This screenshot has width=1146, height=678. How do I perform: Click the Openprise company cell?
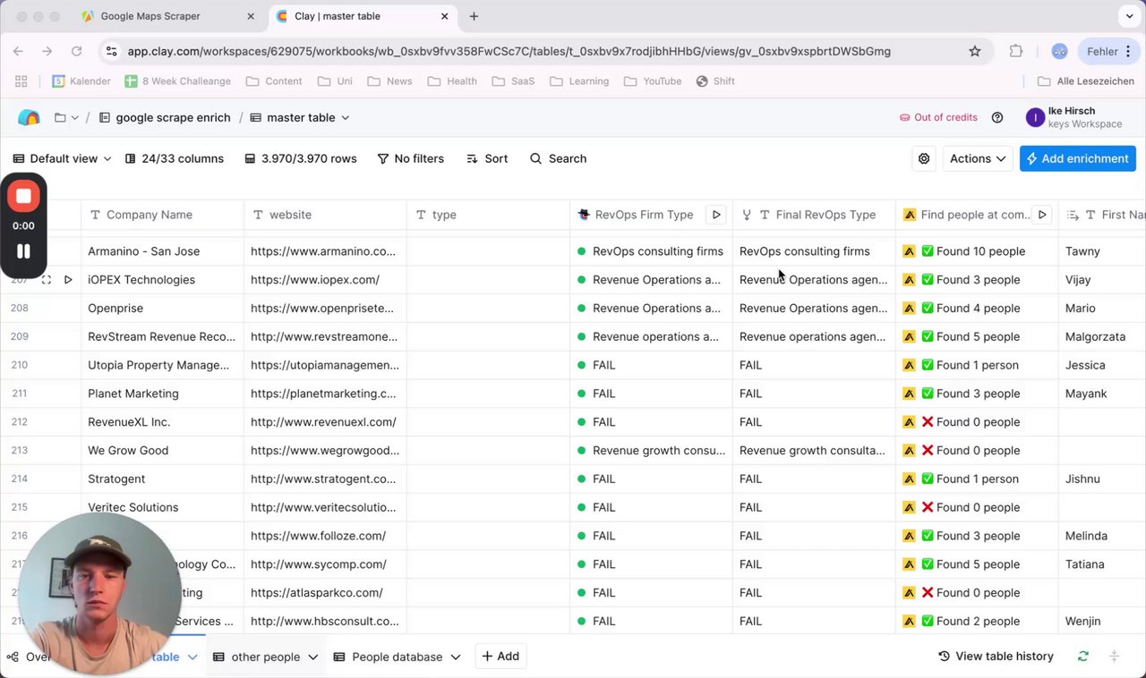[x=162, y=309]
